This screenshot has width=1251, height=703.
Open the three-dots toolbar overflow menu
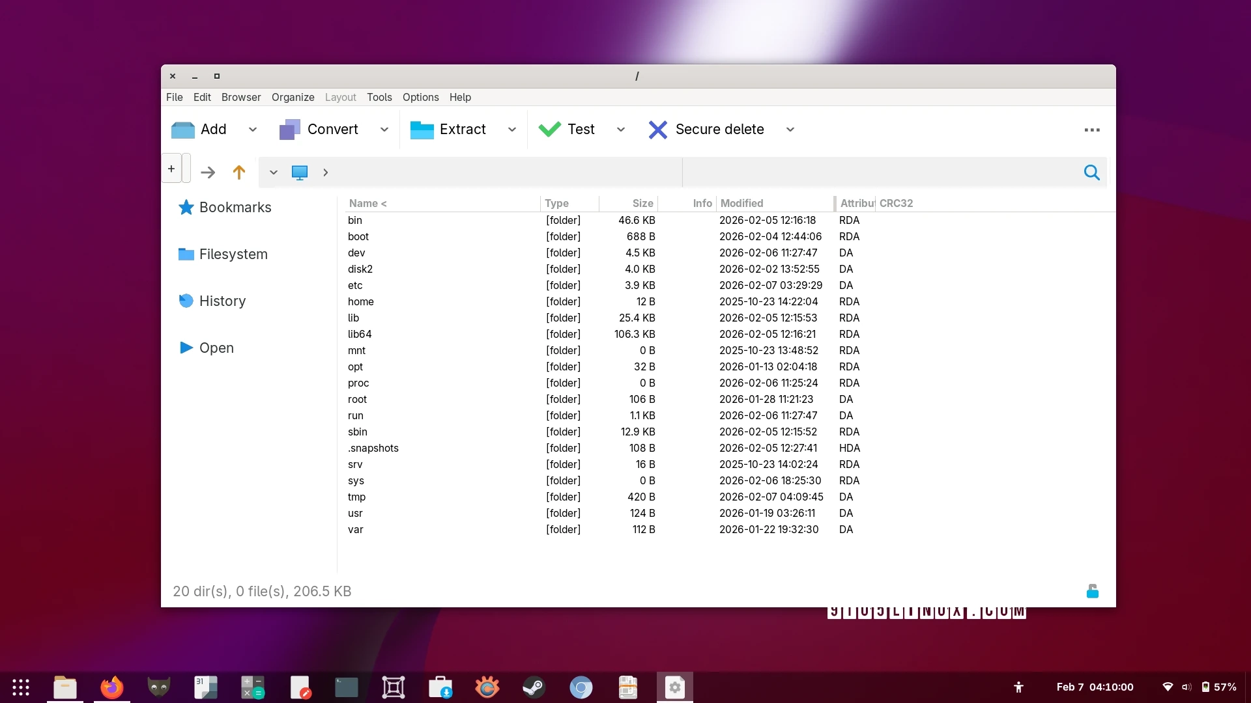[1092, 130]
